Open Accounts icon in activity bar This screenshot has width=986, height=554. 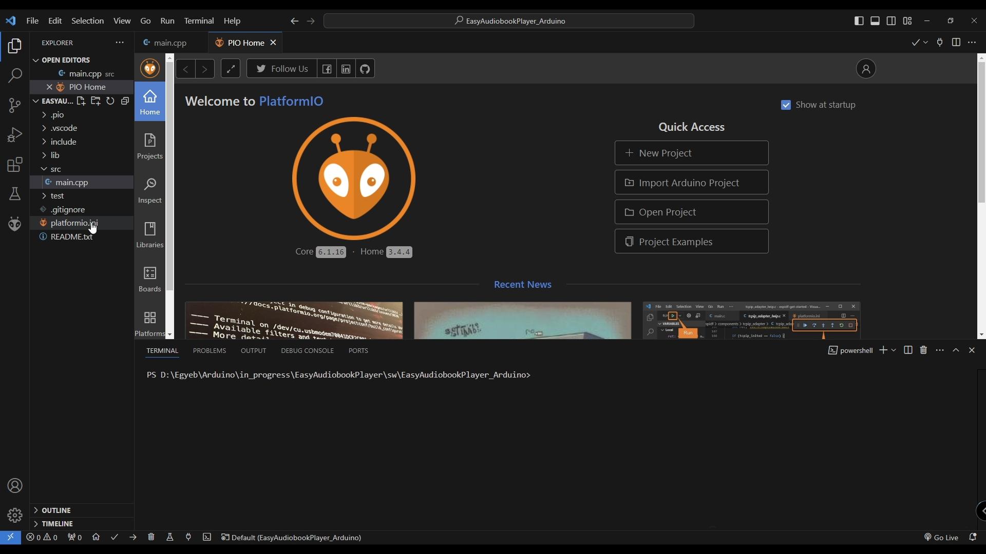pyautogui.click(x=15, y=486)
